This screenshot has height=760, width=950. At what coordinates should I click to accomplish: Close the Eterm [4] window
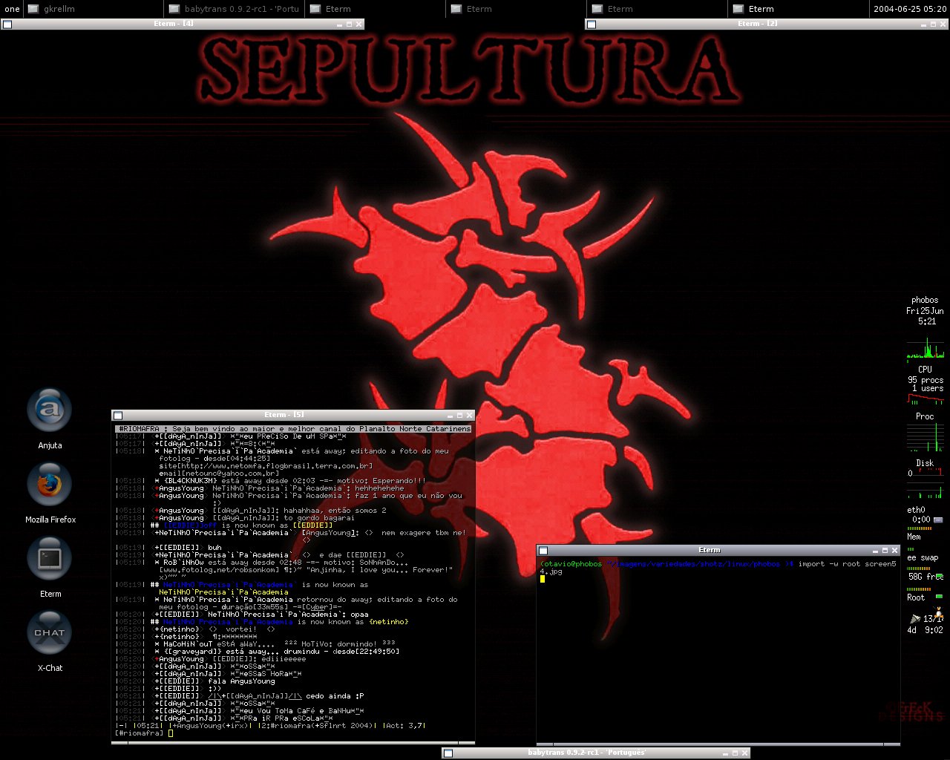(x=359, y=24)
